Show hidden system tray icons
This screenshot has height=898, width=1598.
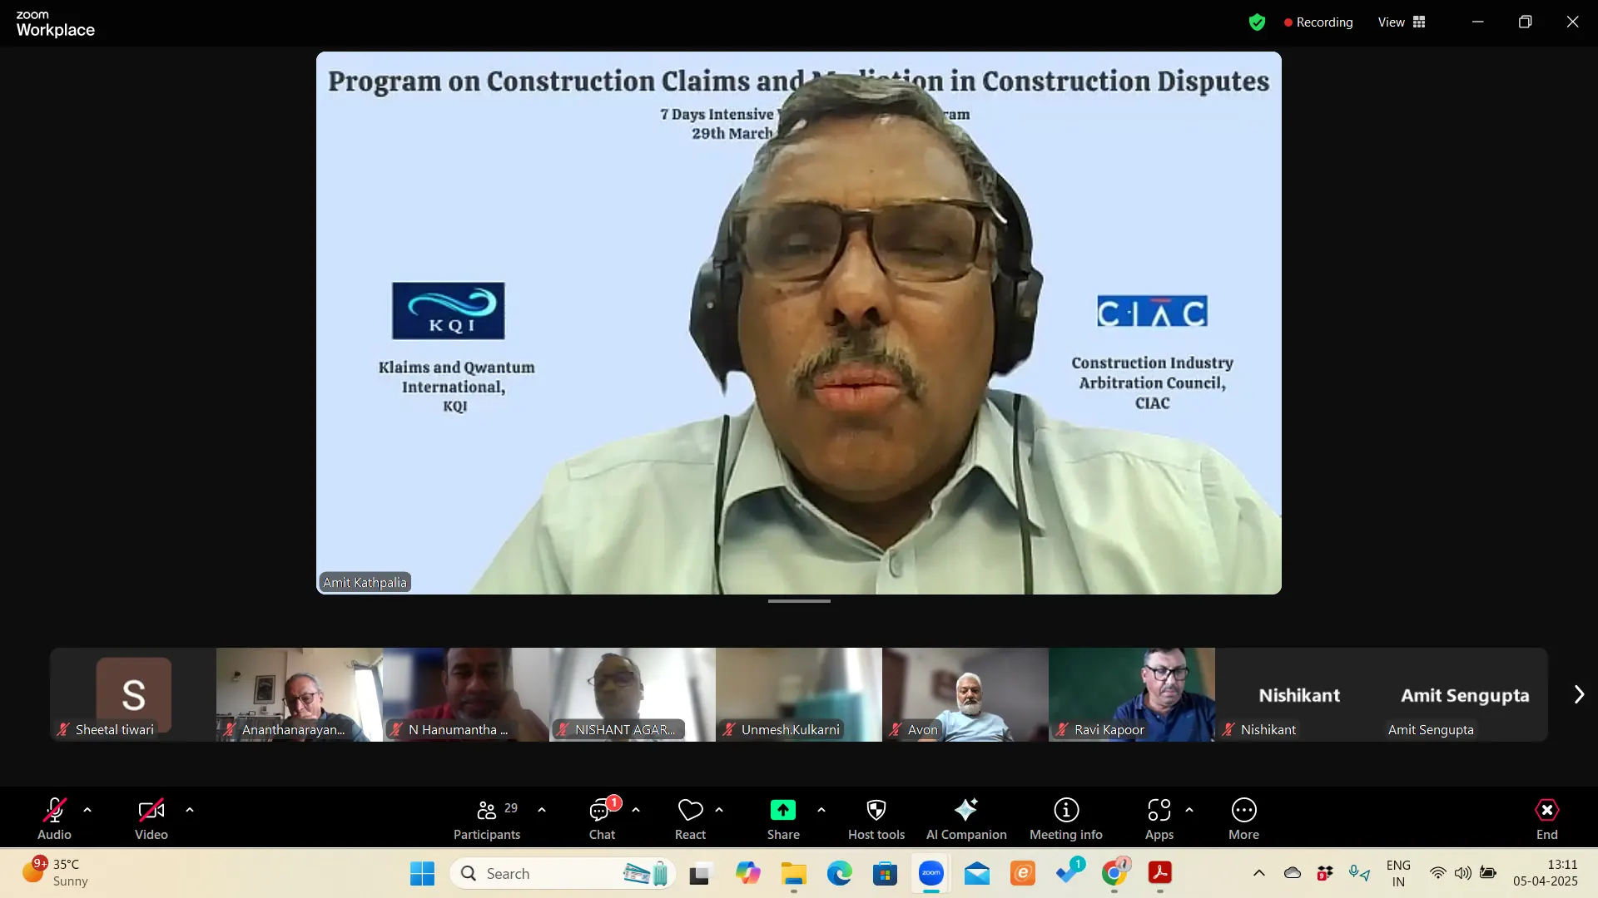(x=1259, y=873)
